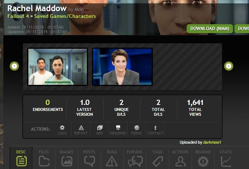Switch to the POSTS tab
The width and height of the screenshot is (249, 169).
click(x=89, y=158)
